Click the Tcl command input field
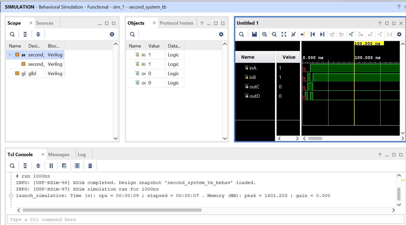The height and width of the screenshot is (225, 406). coord(203,220)
